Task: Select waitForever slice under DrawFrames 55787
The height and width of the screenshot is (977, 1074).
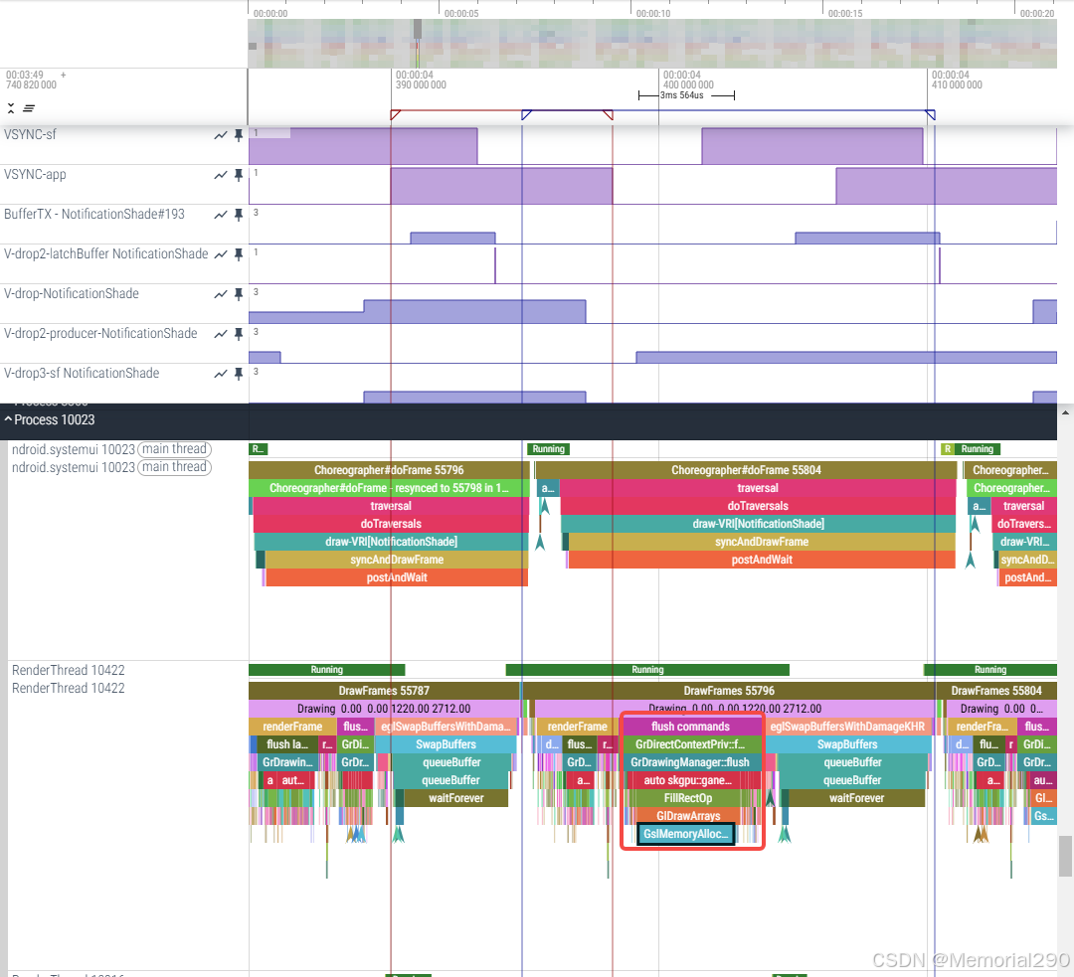Action: click(x=456, y=798)
